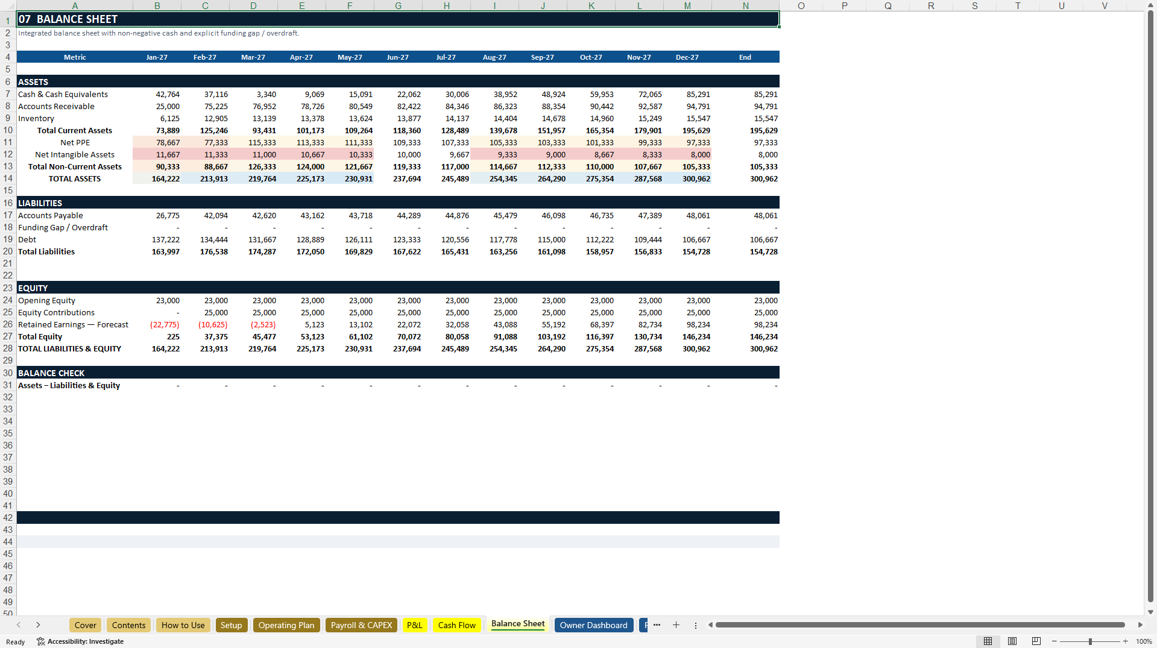Screen dimensions: 1157x648
Task: Click Accessibility Investigate status icon
Action: [41, 641]
